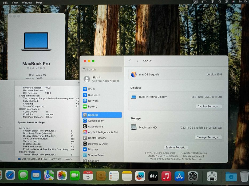Viewport: 249px width, 186px height.
Task: Click the MacBook Pro laptop image
Action: click(x=36, y=42)
